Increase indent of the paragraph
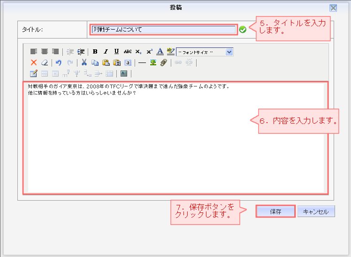This screenshot has width=351, height=257. pos(81,52)
